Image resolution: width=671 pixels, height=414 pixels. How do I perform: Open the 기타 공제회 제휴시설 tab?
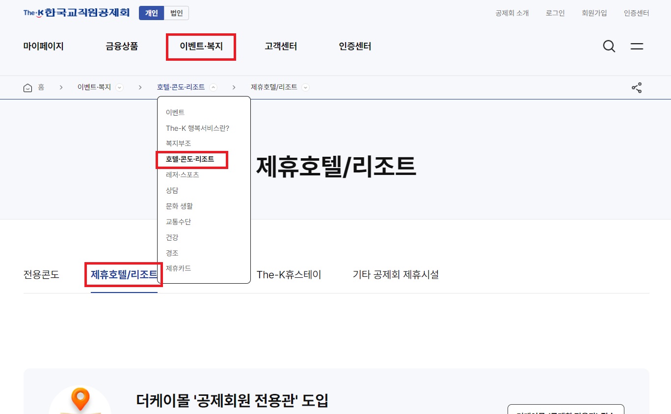396,275
